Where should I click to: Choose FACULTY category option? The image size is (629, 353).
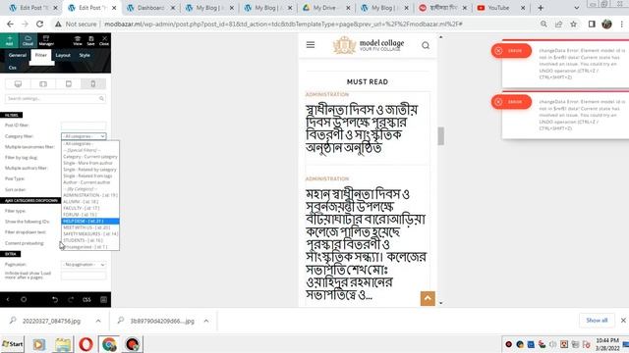tap(90, 208)
